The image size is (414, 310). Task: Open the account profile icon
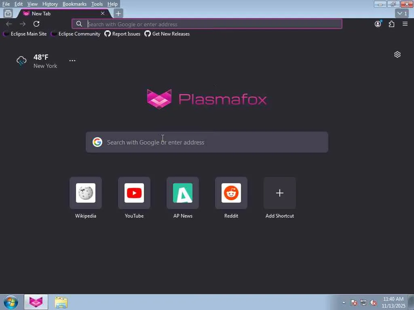[378, 24]
